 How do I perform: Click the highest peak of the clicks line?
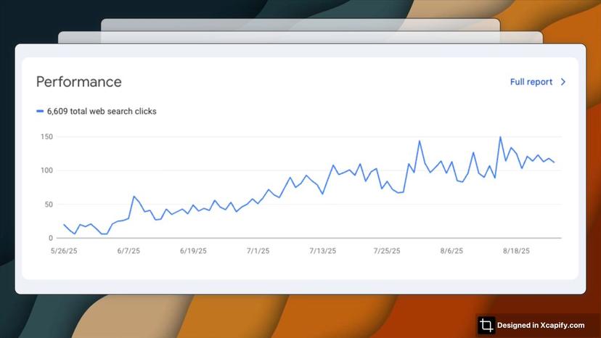pyautogui.click(x=500, y=137)
